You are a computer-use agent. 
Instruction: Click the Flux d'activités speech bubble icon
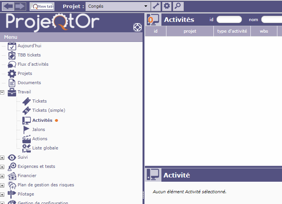[12, 65]
